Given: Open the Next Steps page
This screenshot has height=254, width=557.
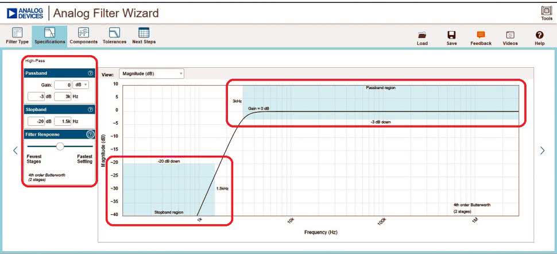Looking at the screenshot, I should point(144,33).
